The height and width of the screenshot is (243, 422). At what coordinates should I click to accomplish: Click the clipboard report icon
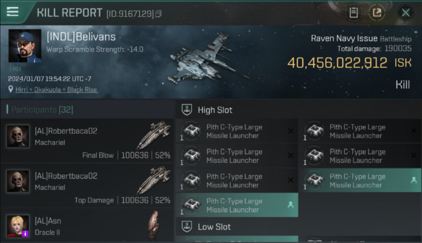(353, 13)
